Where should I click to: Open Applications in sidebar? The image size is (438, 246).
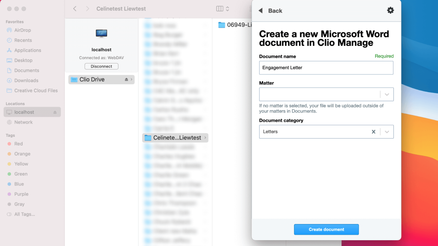point(28,51)
